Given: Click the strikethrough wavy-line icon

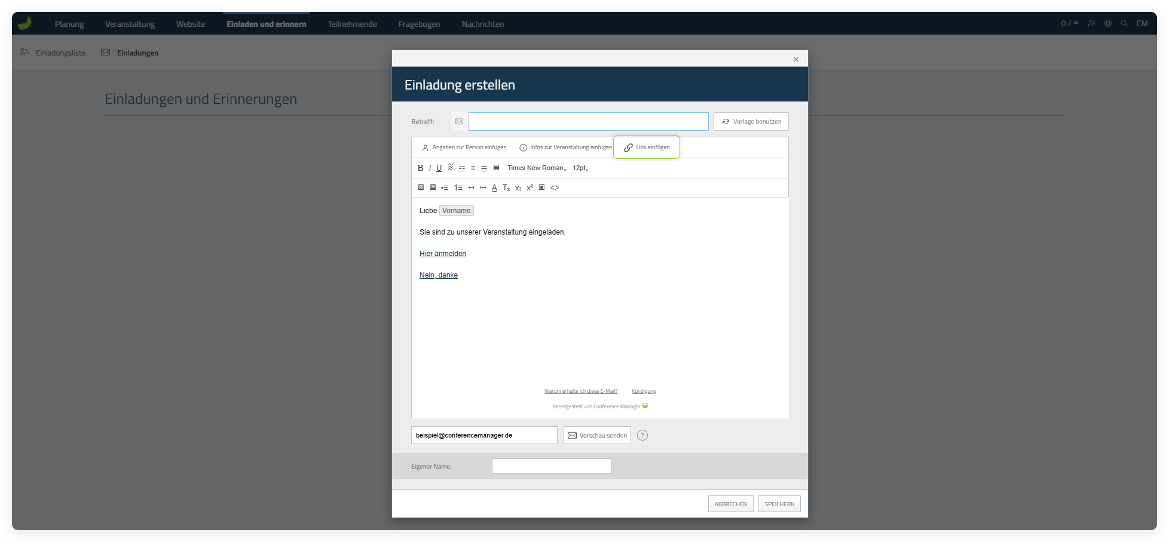Looking at the screenshot, I should click(x=451, y=167).
